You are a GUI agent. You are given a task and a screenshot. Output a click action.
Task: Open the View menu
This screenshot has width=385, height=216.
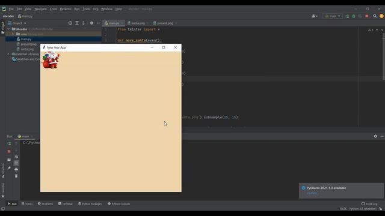[x=28, y=9]
